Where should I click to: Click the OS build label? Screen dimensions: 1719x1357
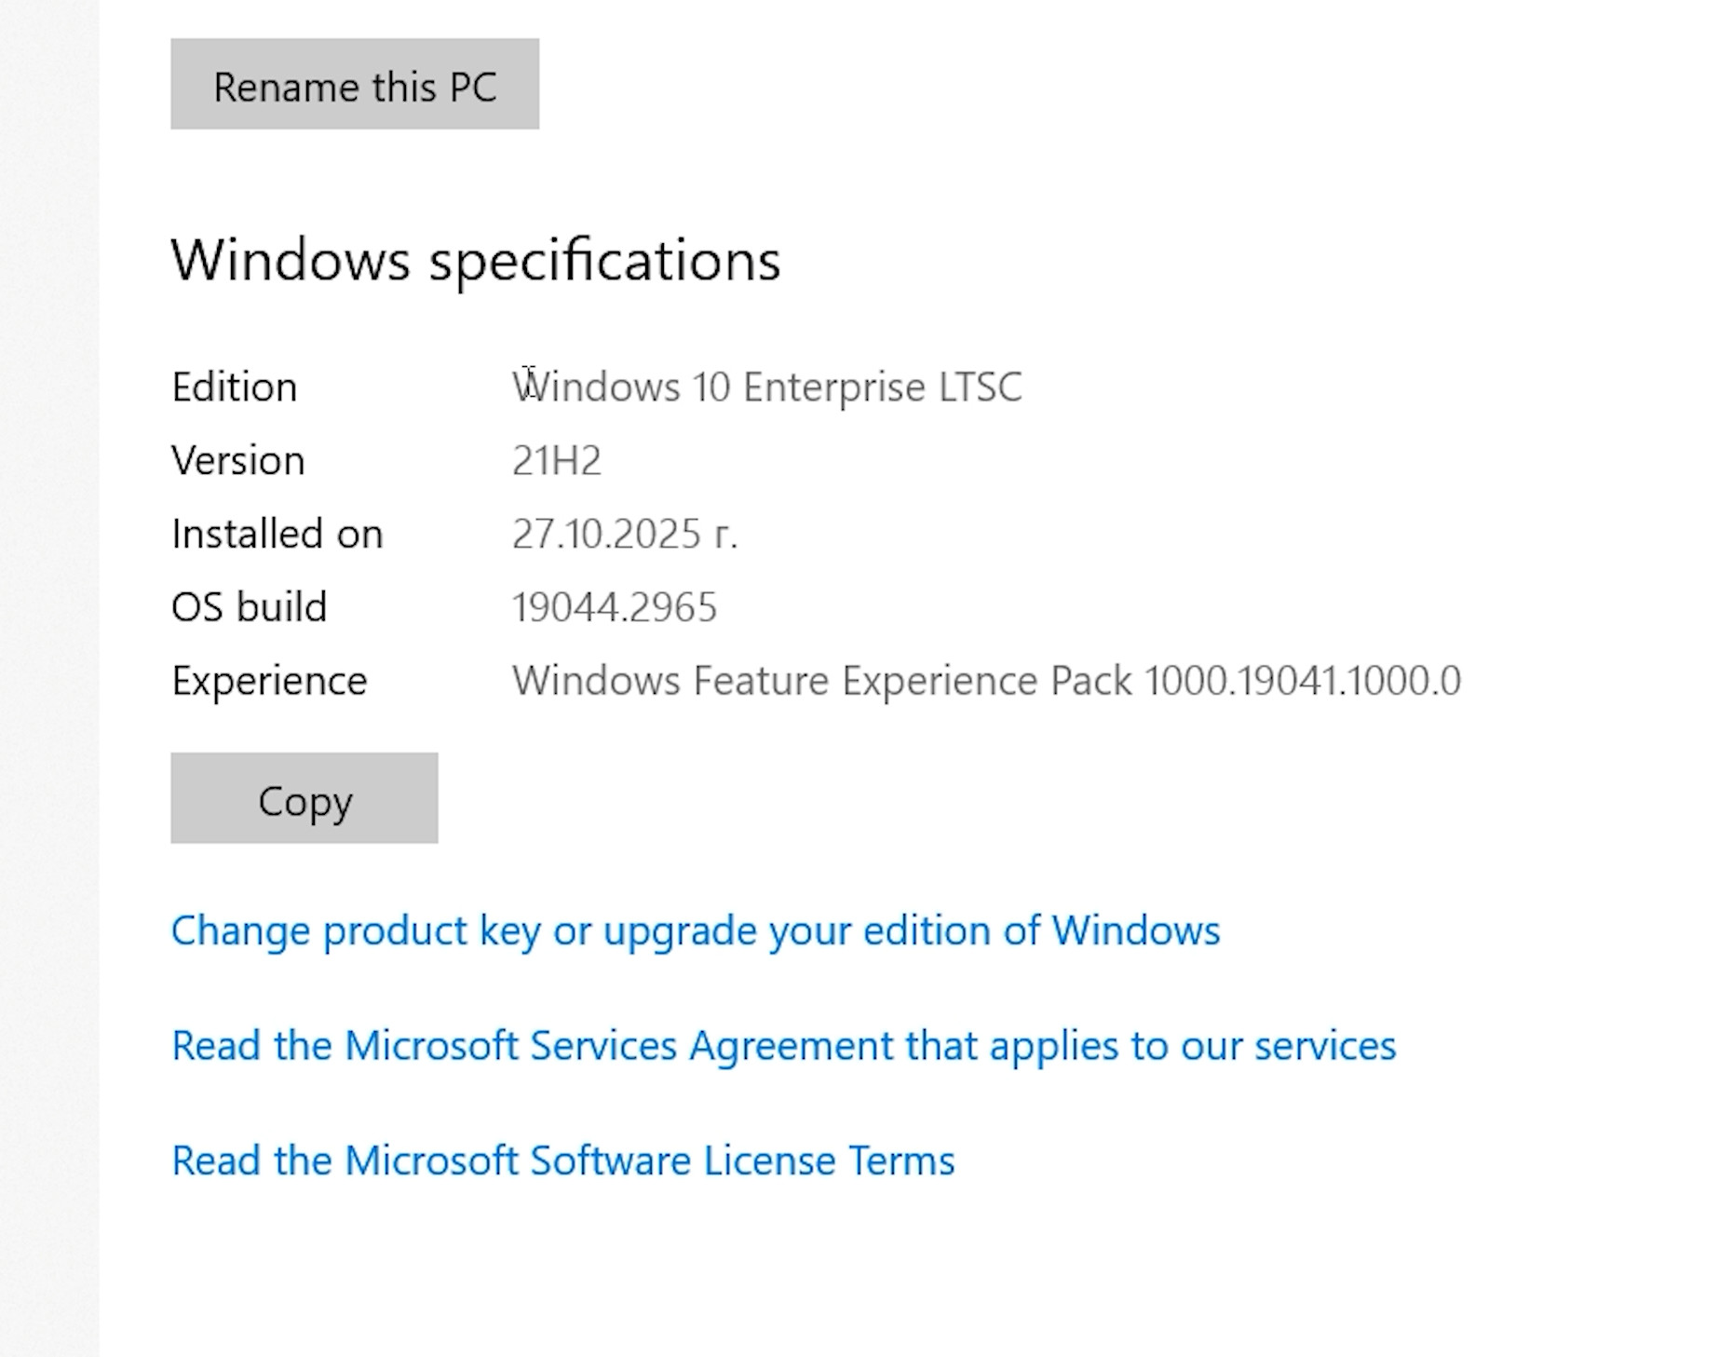[249, 607]
